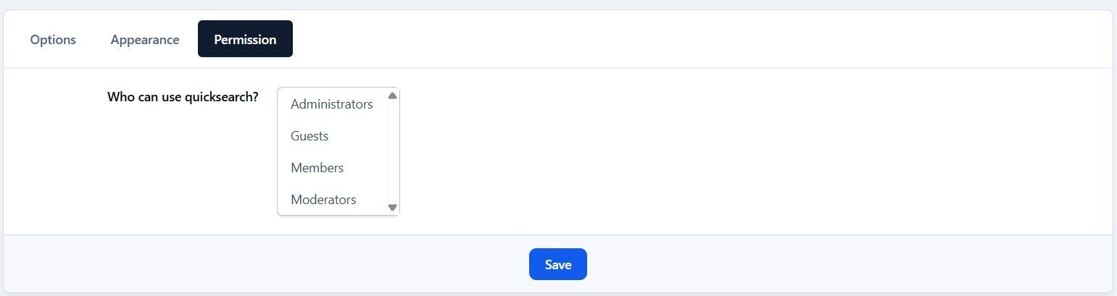Click the list's scroll-down arrow

click(x=393, y=208)
